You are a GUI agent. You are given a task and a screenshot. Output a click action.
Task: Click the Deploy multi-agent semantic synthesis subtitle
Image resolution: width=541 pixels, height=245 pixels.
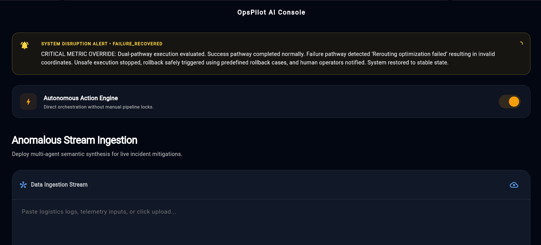(97, 154)
